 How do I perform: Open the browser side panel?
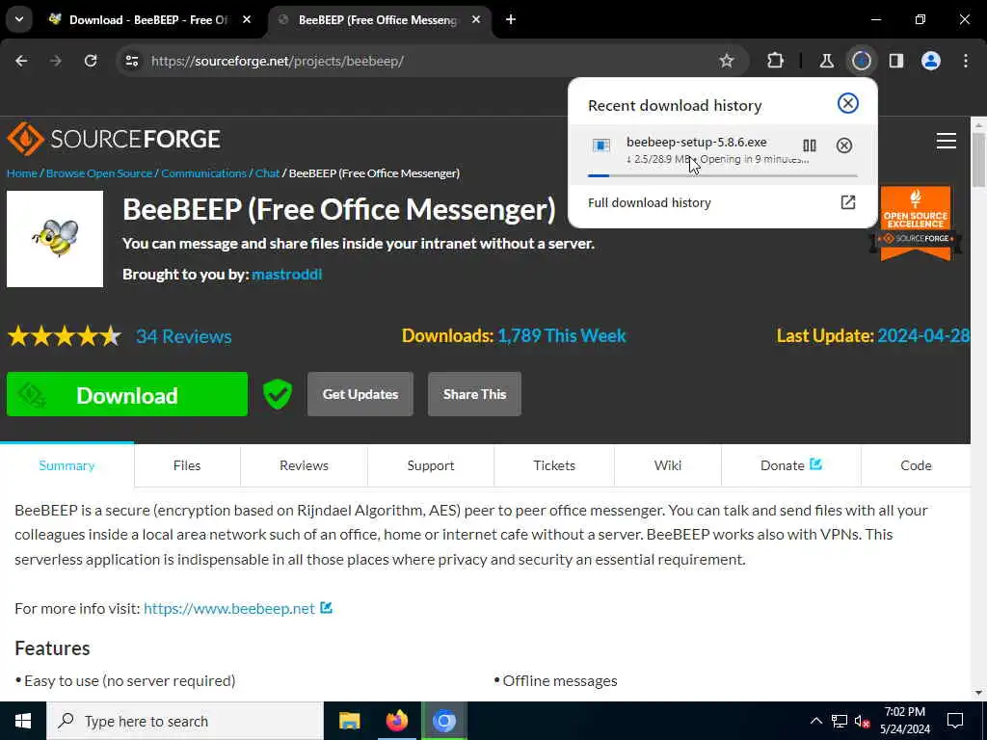pyautogui.click(x=896, y=61)
